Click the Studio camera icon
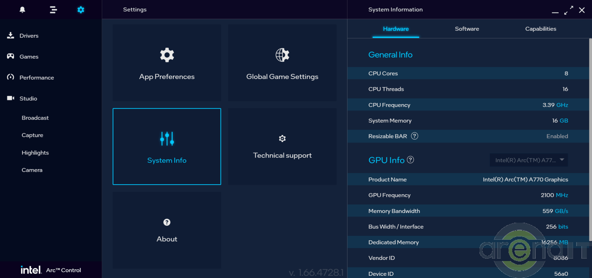 point(11,98)
